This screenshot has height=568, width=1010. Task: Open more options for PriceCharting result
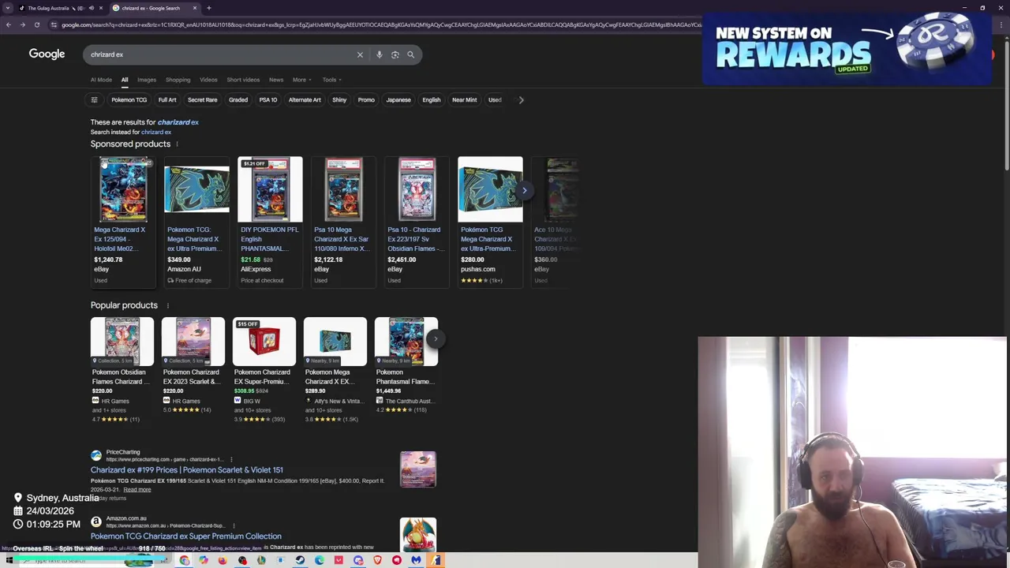pos(231,459)
